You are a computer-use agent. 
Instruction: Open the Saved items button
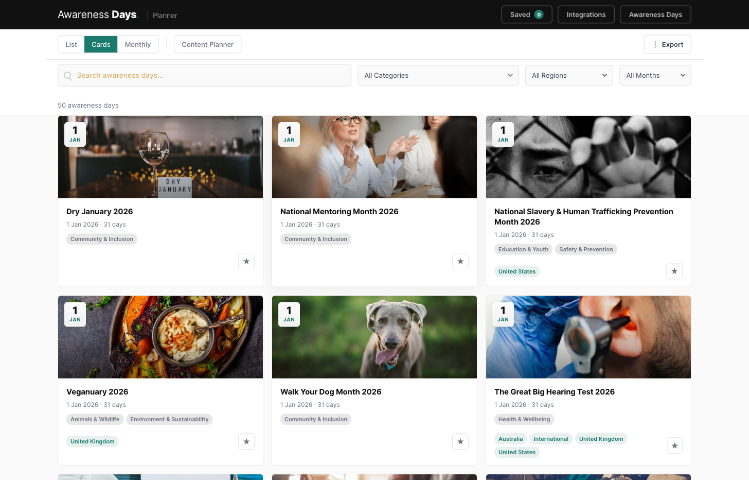tap(526, 14)
